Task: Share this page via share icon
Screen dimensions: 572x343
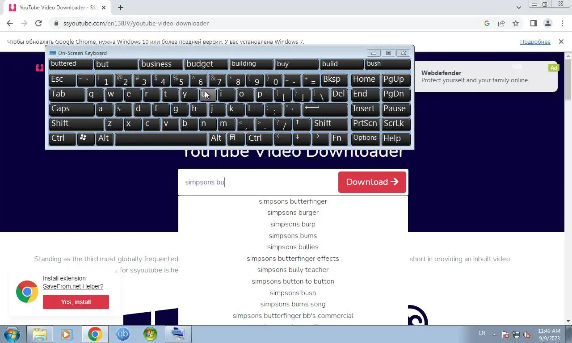Action: tap(501, 23)
